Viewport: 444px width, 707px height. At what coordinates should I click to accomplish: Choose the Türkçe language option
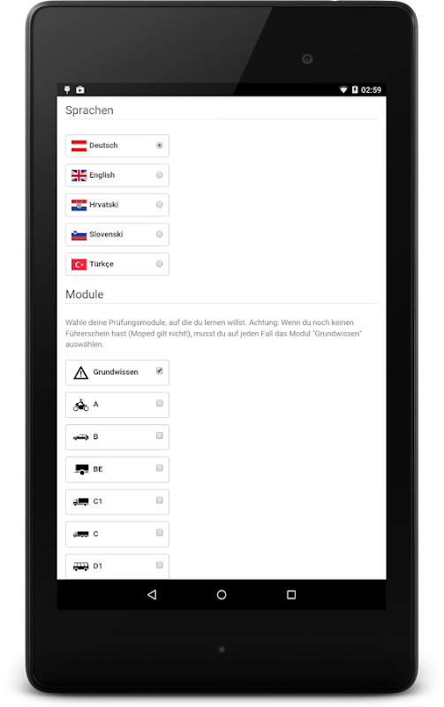click(x=117, y=264)
